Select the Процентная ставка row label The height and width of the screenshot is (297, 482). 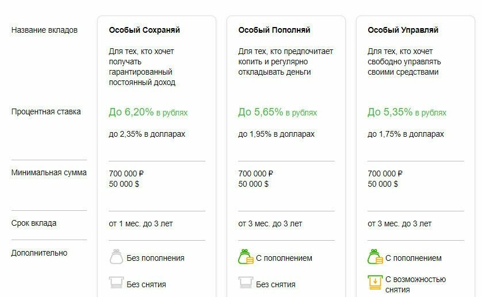coord(46,111)
